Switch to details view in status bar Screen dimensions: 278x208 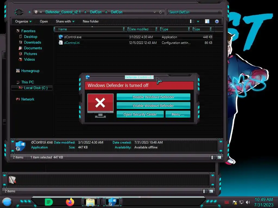[213, 157]
